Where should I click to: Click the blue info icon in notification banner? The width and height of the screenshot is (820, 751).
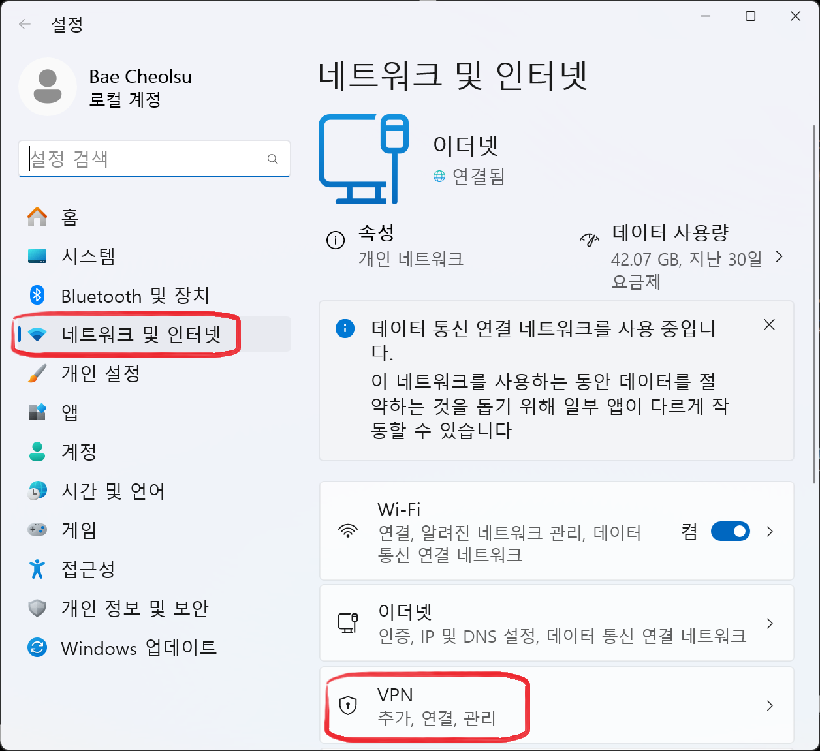pyautogui.click(x=345, y=328)
